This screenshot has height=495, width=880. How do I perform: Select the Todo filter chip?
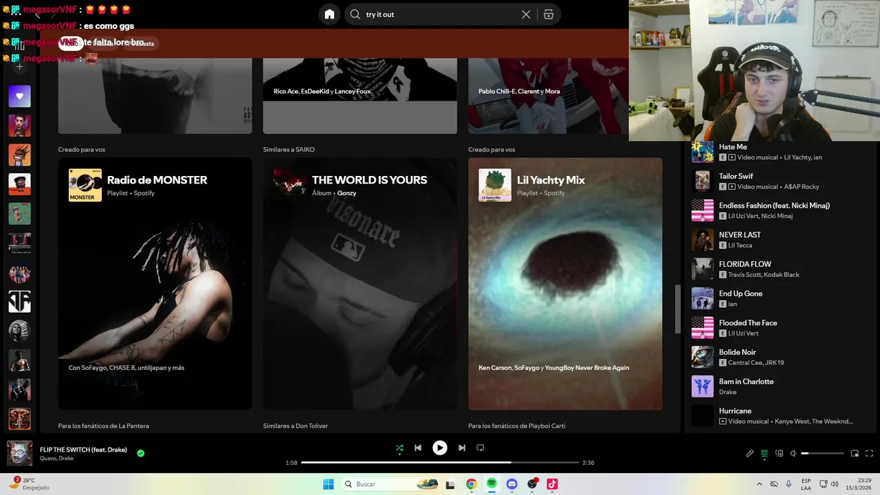click(x=70, y=43)
